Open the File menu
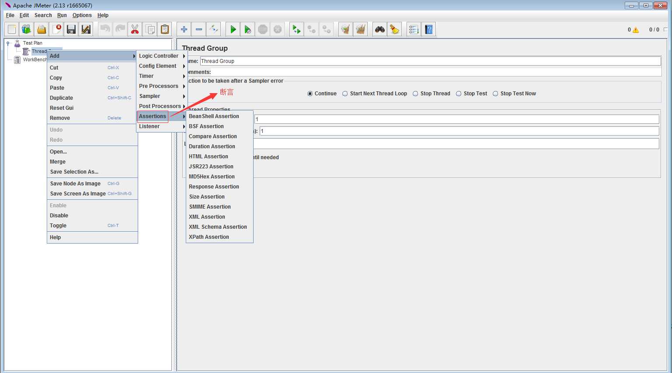The height and width of the screenshot is (373, 672). tap(10, 15)
